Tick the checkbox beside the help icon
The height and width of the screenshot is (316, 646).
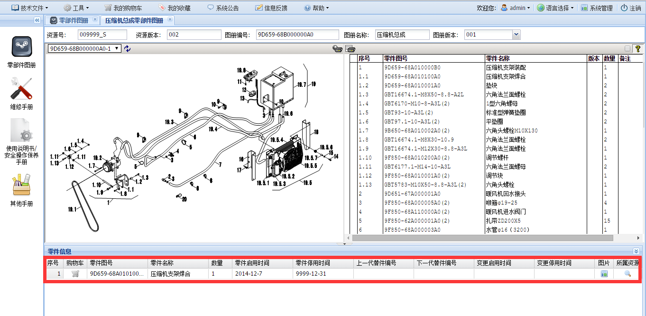(628, 48)
